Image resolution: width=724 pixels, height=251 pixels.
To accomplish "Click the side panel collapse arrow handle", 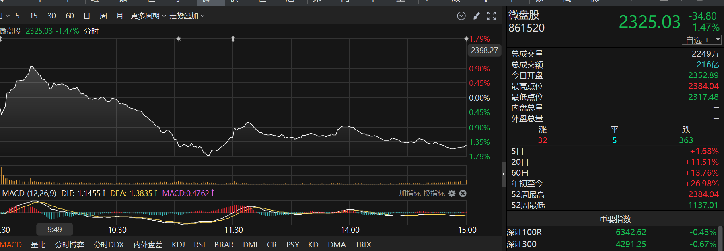I will (x=504, y=174).
